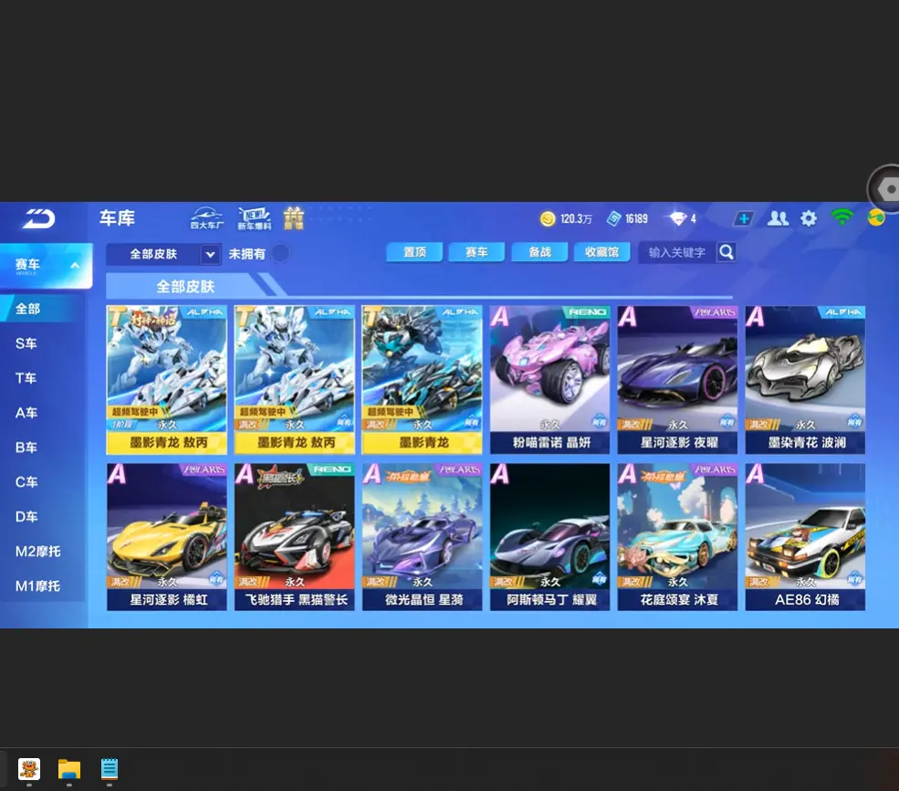This screenshot has width=899, height=791.
Task: Open the friends icon
Action: [778, 218]
